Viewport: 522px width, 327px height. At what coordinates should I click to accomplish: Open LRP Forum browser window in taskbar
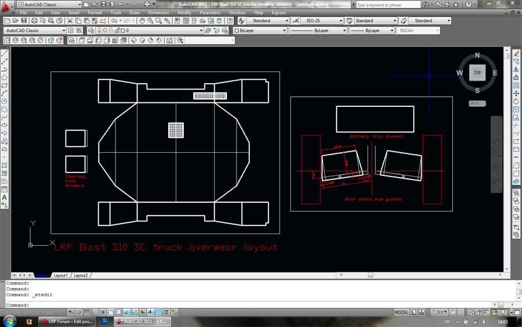67,321
